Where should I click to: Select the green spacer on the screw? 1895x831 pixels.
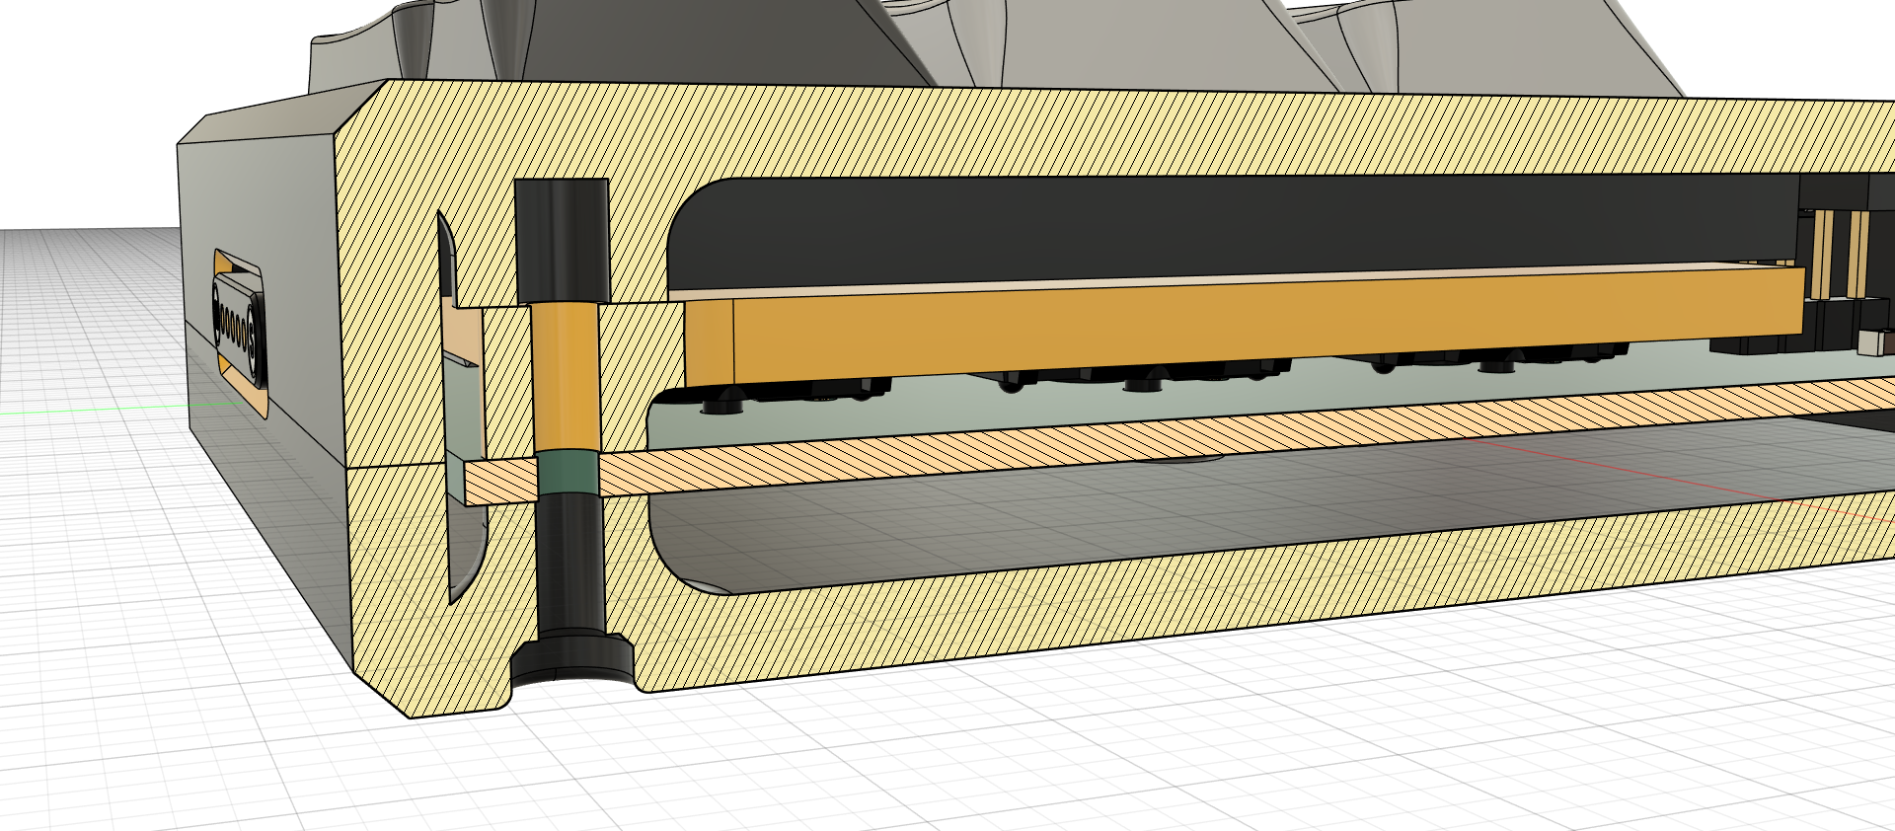(567, 472)
